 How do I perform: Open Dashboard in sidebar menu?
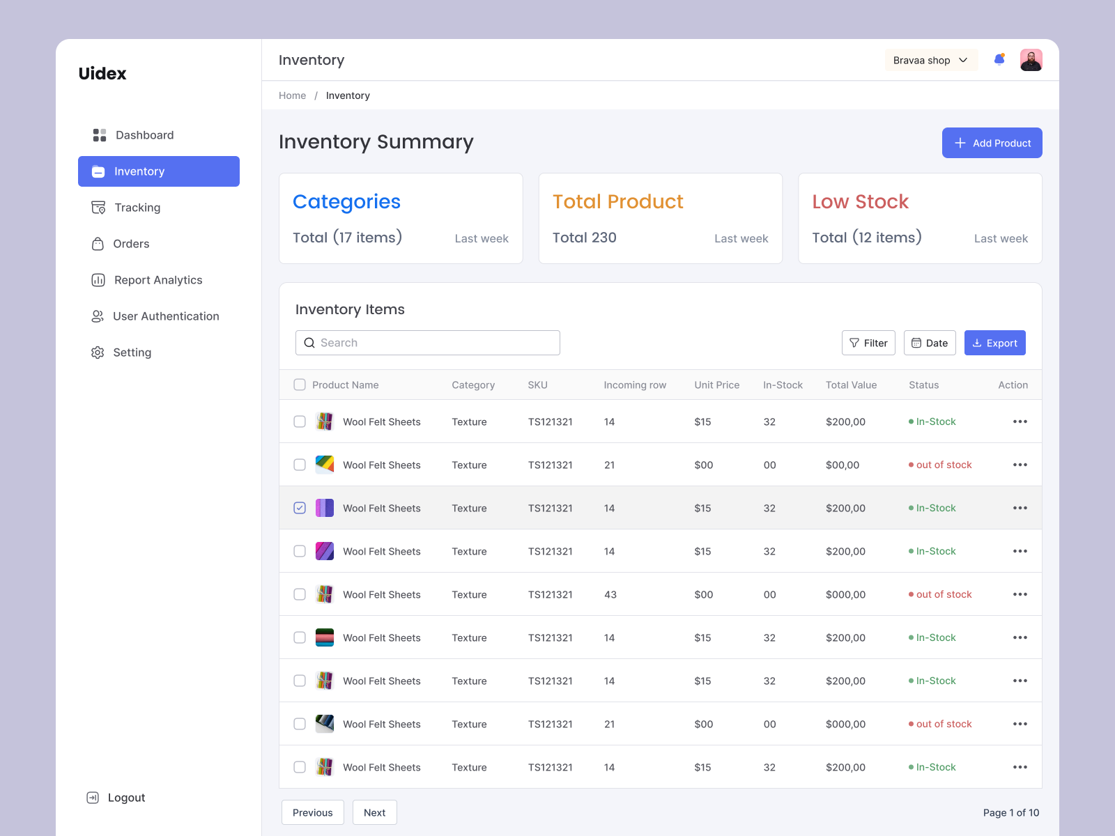point(159,135)
